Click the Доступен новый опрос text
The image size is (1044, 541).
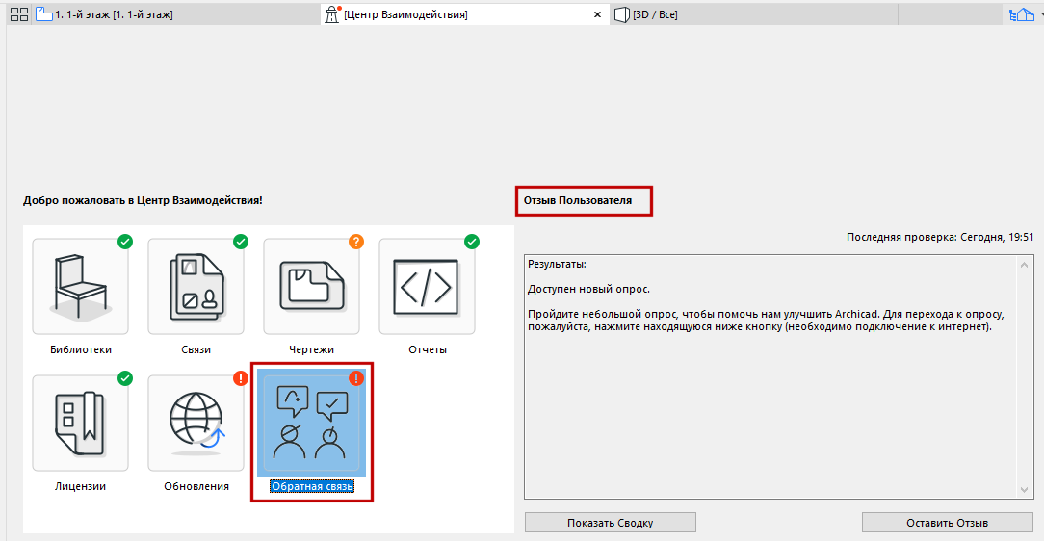pos(588,289)
